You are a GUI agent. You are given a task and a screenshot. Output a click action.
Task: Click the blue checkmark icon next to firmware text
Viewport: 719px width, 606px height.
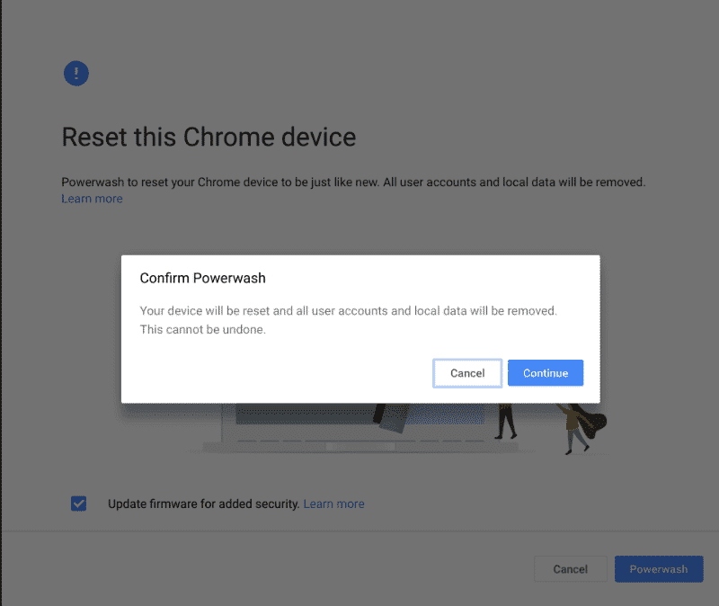(x=78, y=504)
